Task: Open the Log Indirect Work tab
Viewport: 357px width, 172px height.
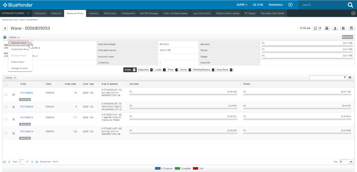Action: tap(202, 13)
